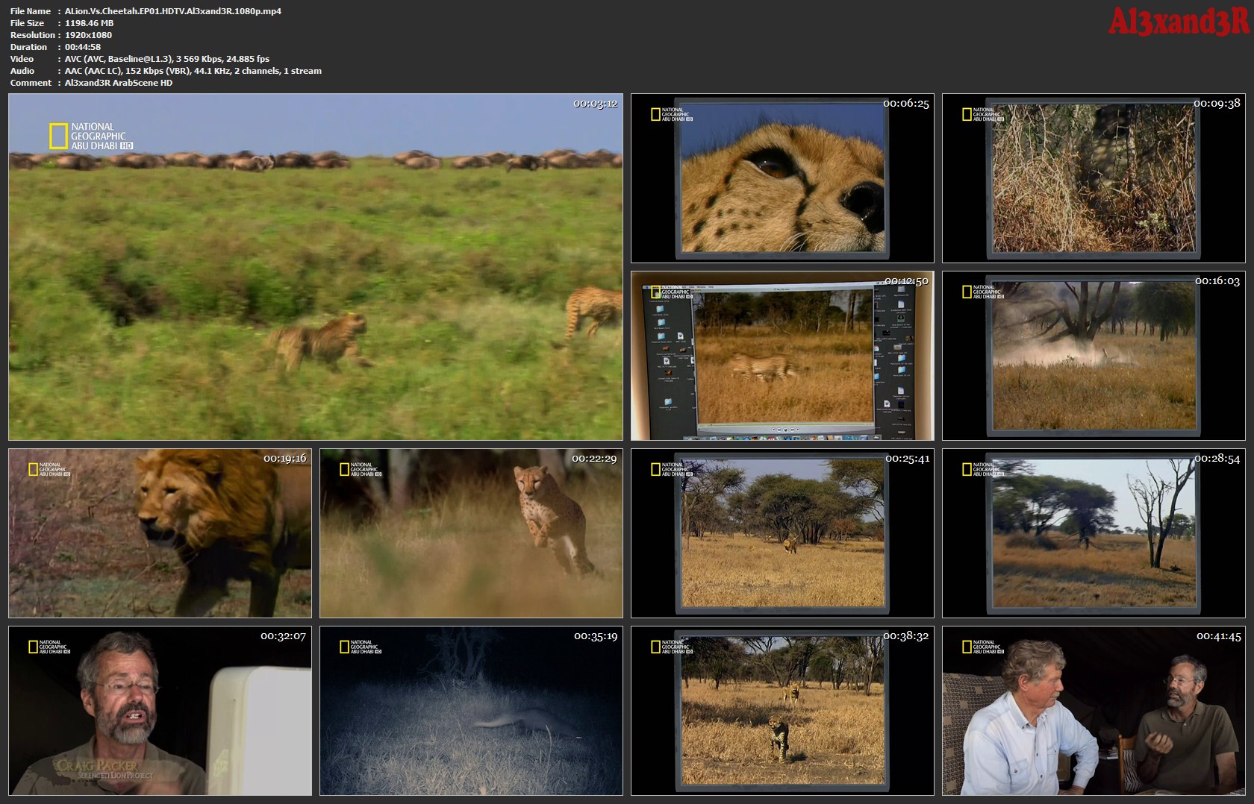Select the cheetah face close-up thumbnail at 00:06:25
This screenshot has height=804, width=1254.
(x=782, y=178)
